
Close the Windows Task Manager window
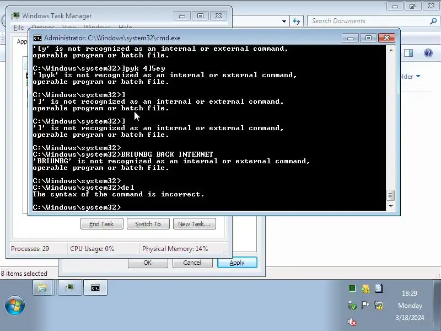click(218, 16)
